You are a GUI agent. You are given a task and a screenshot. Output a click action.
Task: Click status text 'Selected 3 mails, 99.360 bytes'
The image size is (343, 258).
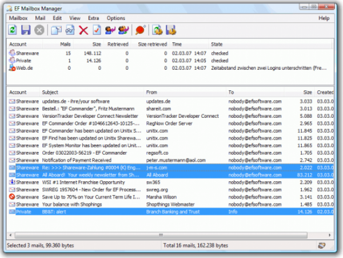pos(40,245)
